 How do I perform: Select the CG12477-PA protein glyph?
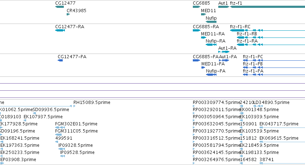[x=60, y=60]
